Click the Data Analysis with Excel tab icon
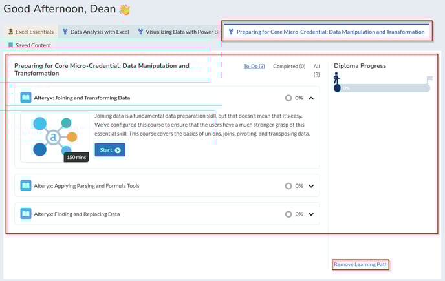445x281 pixels. point(65,32)
